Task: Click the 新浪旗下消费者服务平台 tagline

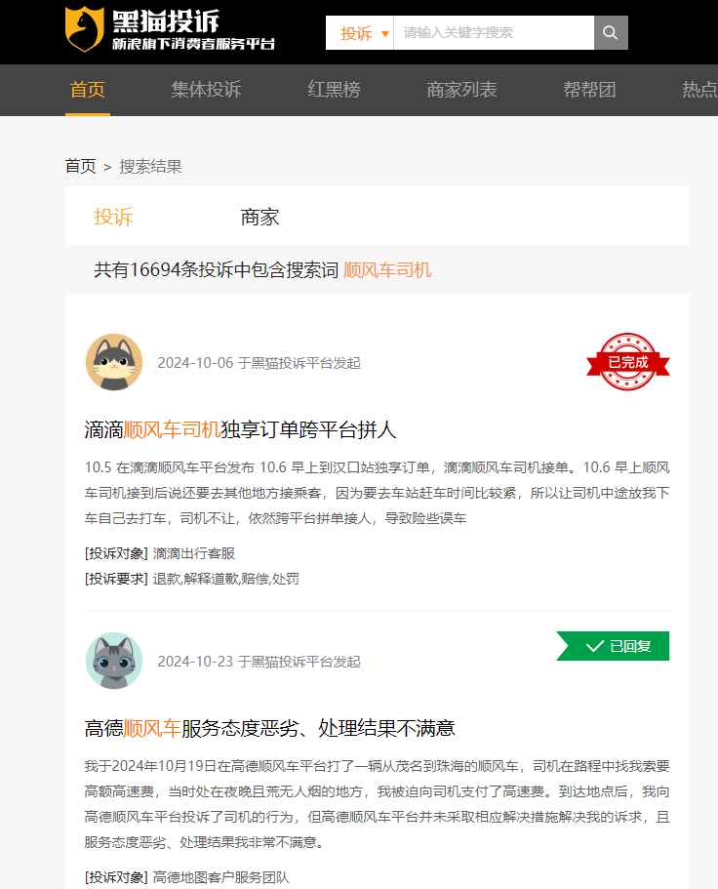Action: click(193, 44)
